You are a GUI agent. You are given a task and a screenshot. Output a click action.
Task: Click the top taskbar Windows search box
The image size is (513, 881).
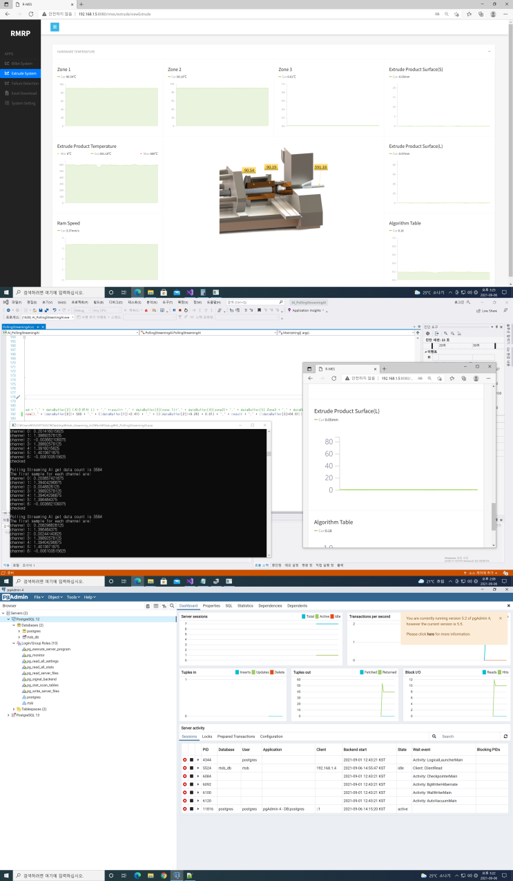(59, 292)
